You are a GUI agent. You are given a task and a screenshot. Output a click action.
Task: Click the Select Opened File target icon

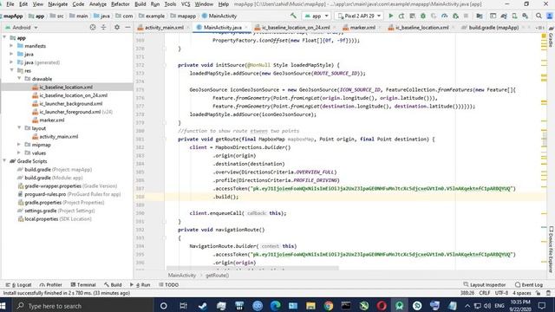(93, 27)
